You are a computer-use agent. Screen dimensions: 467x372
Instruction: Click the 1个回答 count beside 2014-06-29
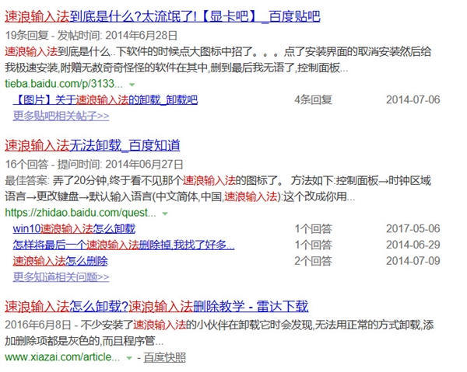314,245
